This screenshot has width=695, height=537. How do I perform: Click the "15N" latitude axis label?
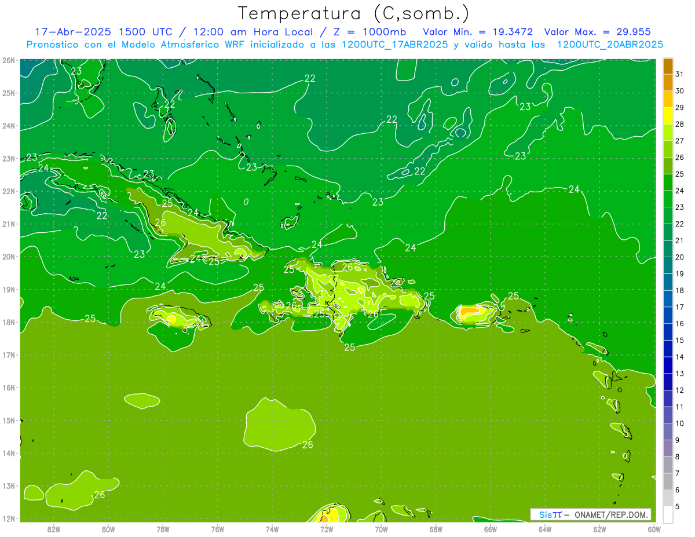click(8, 421)
